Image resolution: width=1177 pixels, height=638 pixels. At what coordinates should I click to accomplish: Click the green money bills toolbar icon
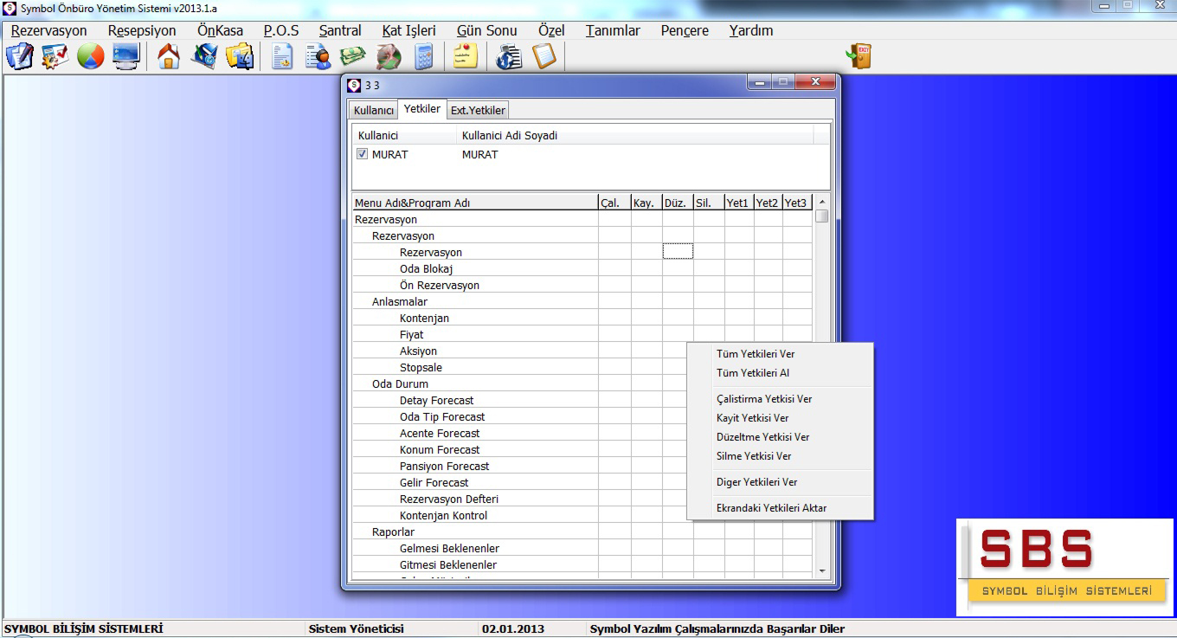[x=352, y=56]
